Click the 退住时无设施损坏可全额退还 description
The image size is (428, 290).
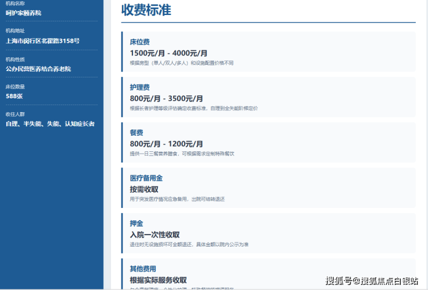[x=189, y=244]
